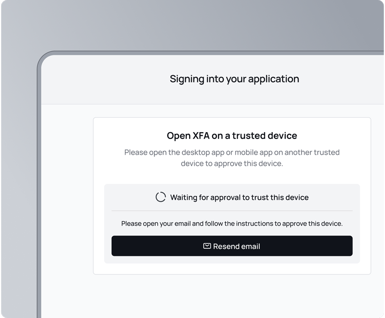Click the Resend email button
385x318 pixels.
[232, 246]
